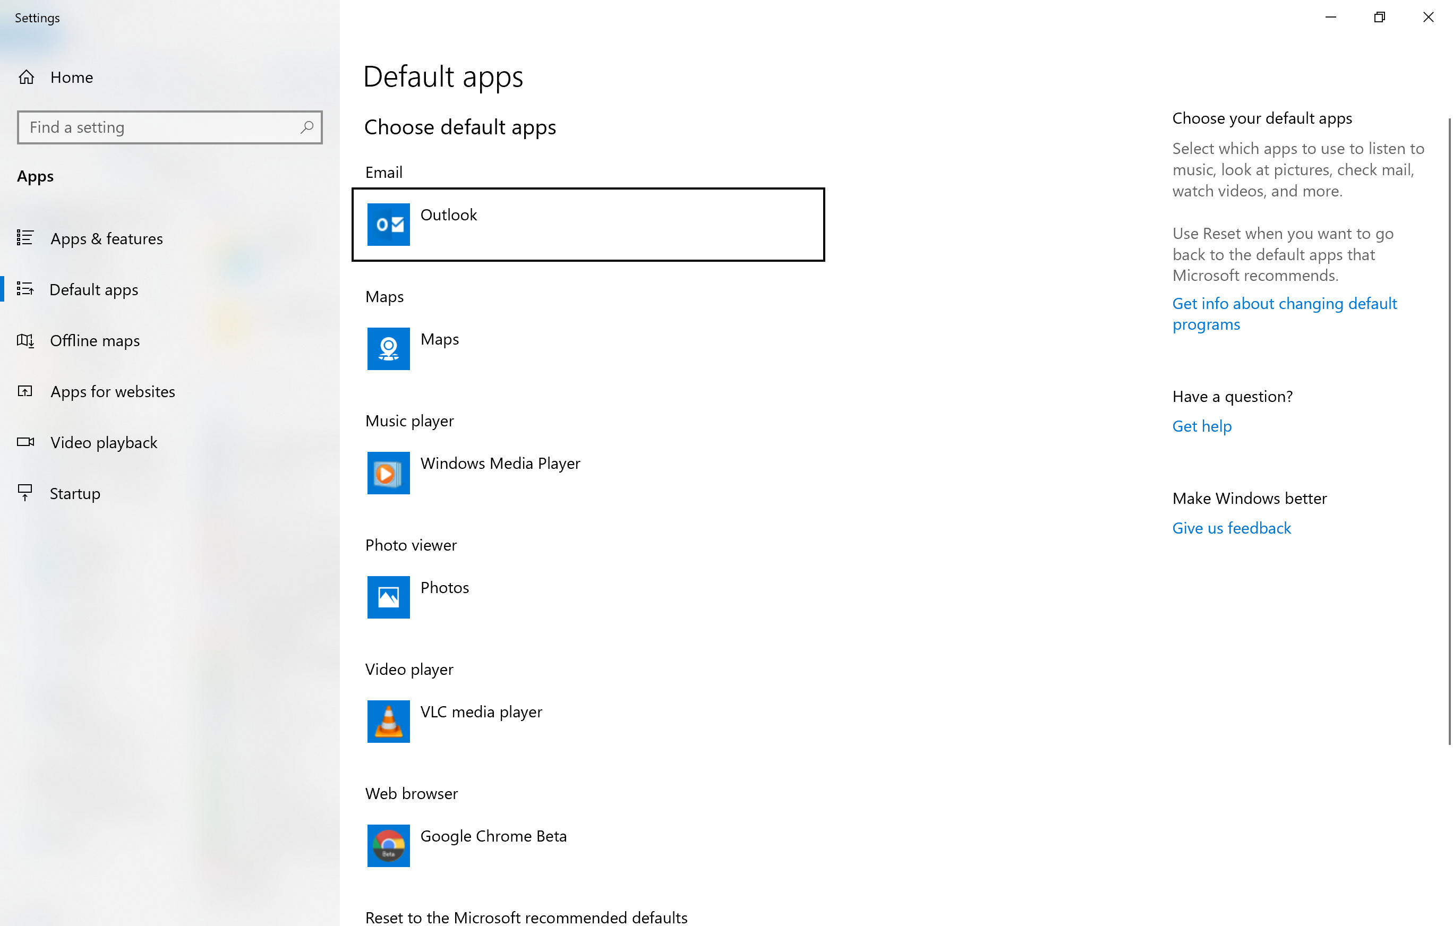Open the Startup settings page
Viewport: 1453px width, 926px height.
[169, 493]
